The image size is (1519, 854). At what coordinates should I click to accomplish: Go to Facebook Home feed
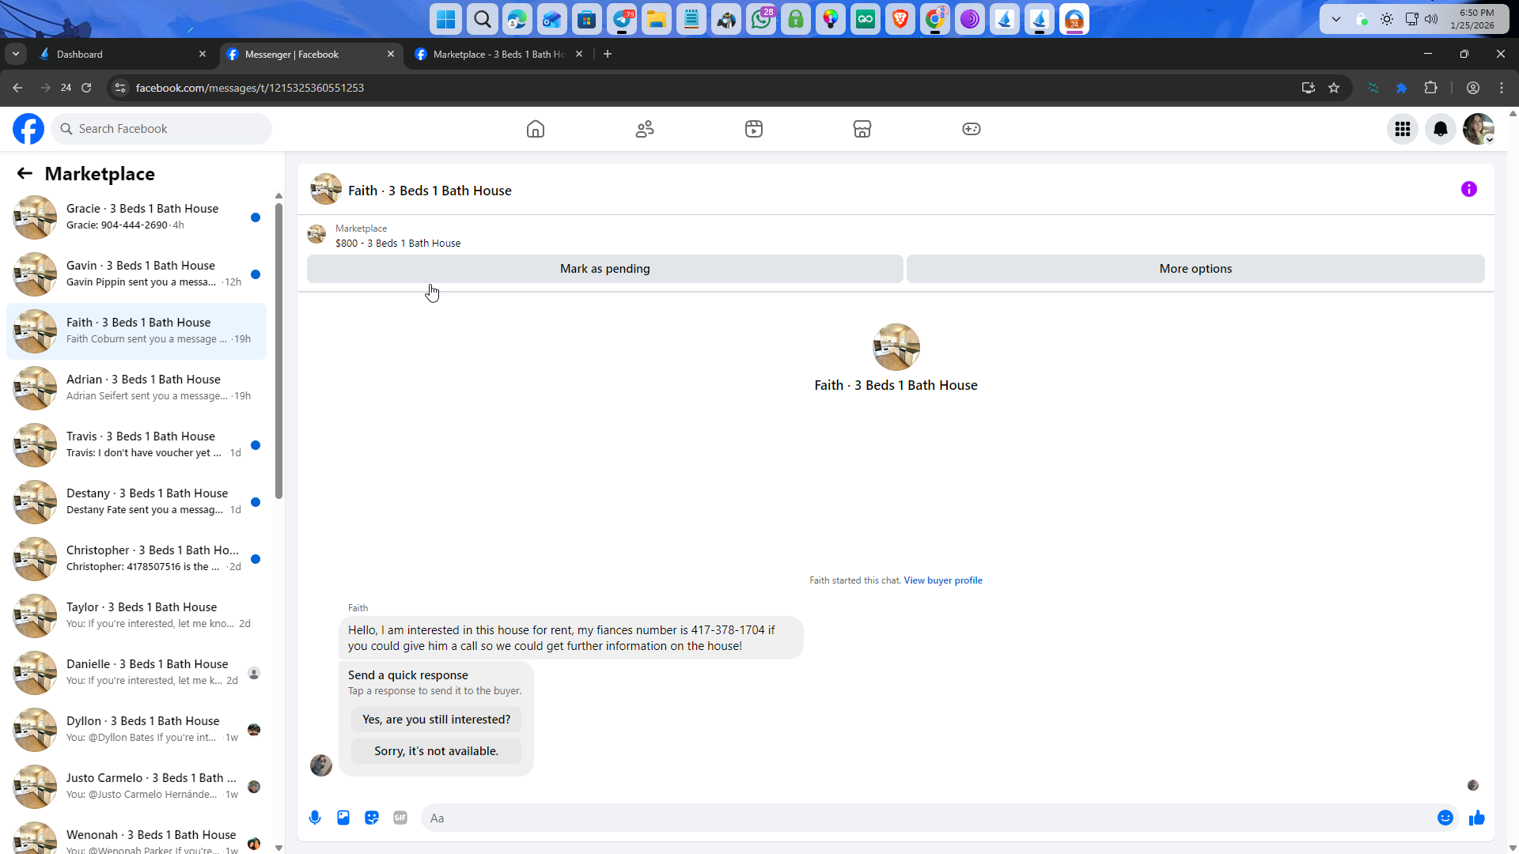point(536,129)
